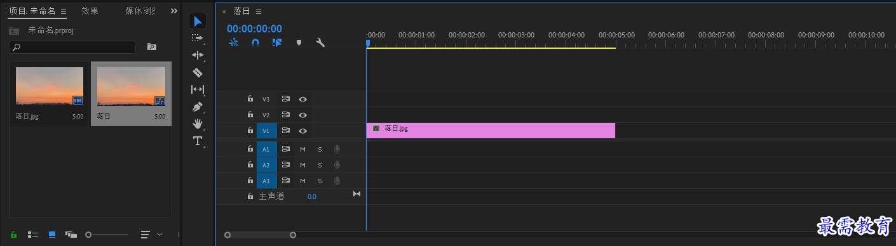Screen dimensions: 896x246
Task: Toggle sync lock for track A3
Action: pyautogui.click(x=286, y=181)
